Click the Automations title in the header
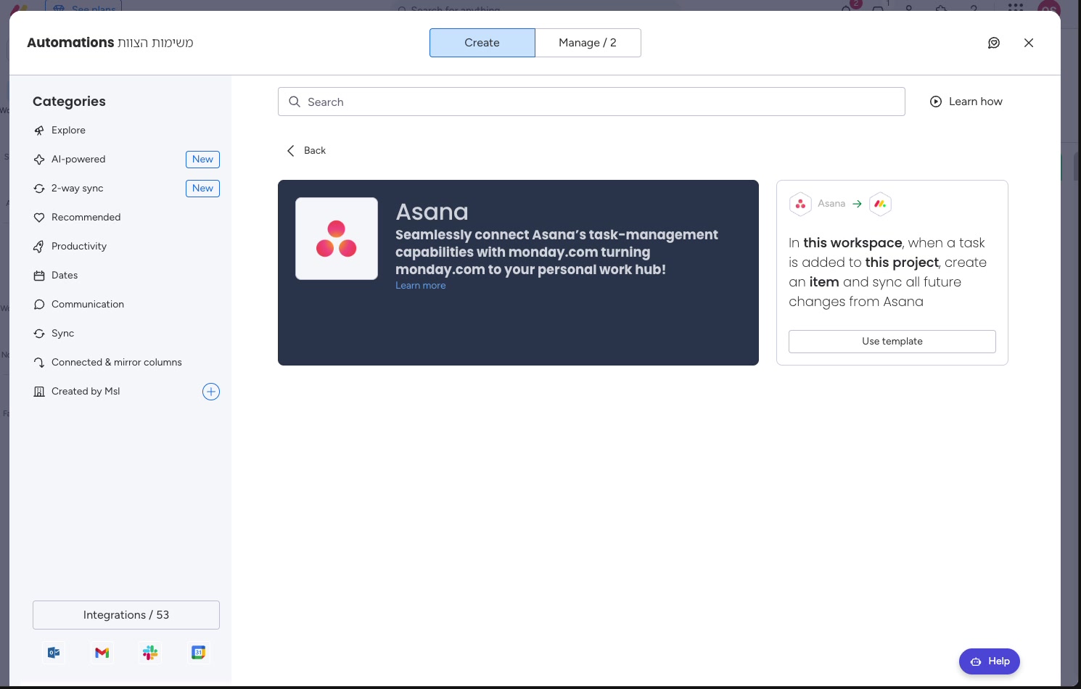This screenshot has height=689, width=1081. [x=70, y=43]
